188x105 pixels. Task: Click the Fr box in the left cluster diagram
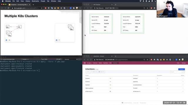tap(20, 27)
